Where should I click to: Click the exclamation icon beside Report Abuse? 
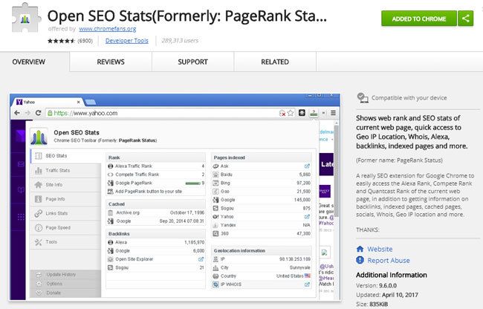(360, 260)
